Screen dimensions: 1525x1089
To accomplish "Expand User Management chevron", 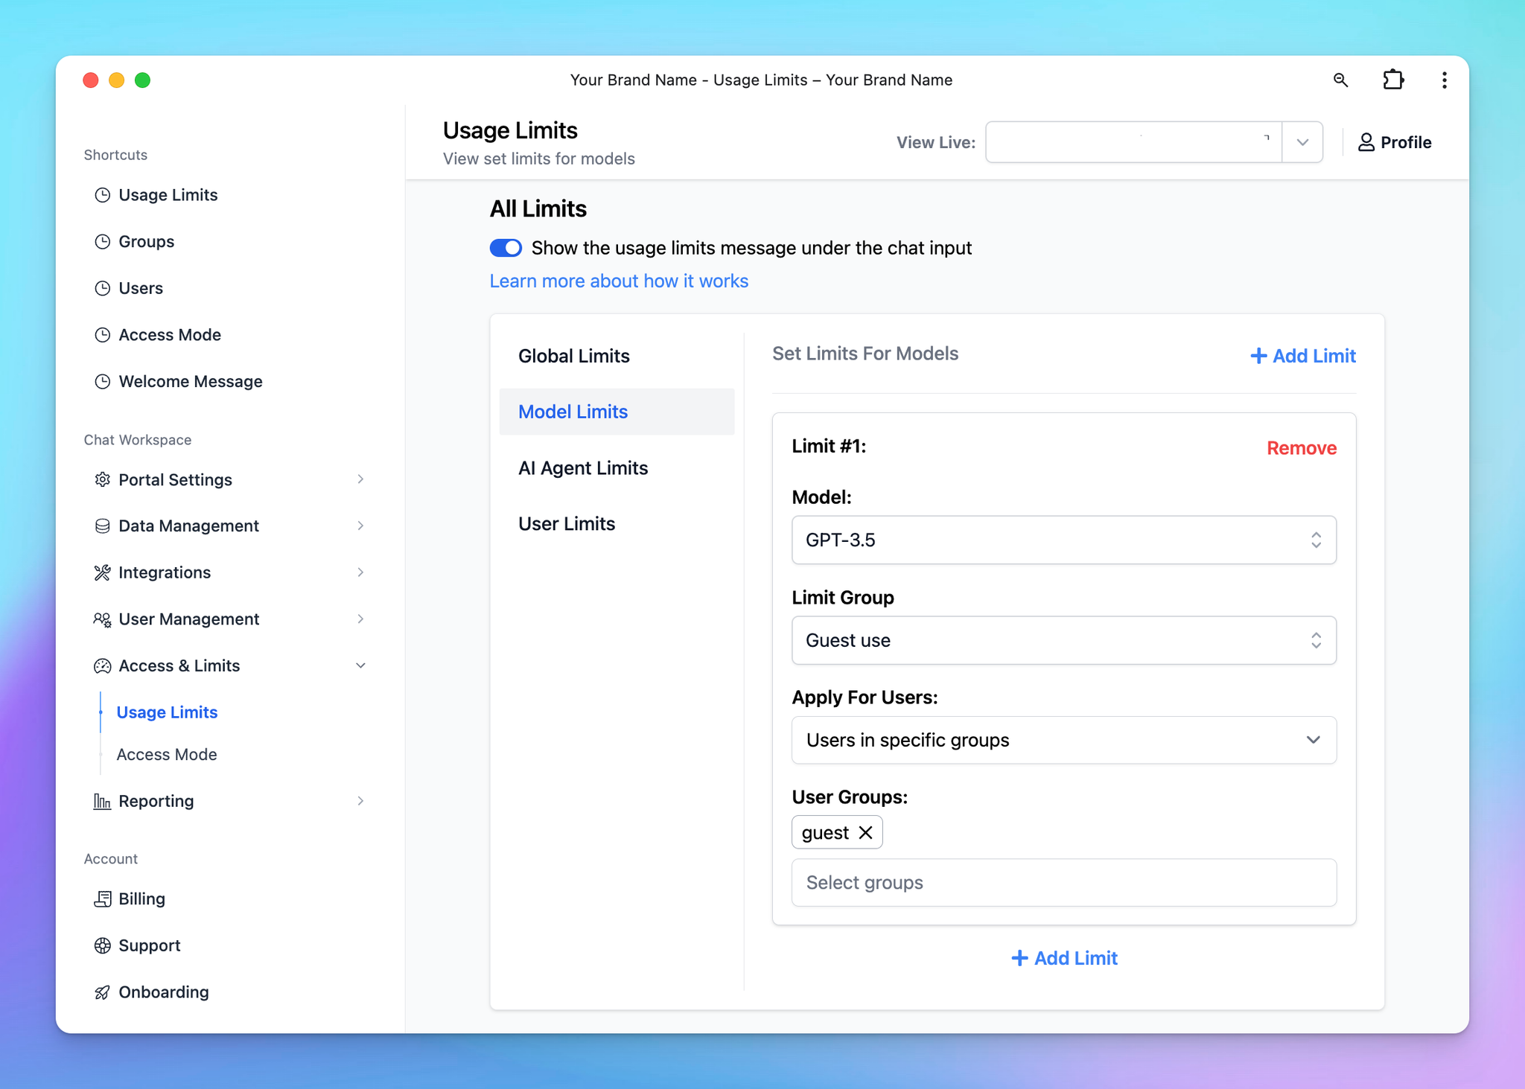I will 360,619.
